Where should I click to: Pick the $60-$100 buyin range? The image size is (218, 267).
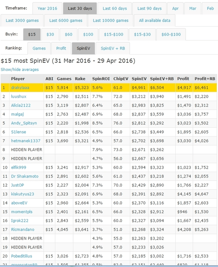(171, 34)
